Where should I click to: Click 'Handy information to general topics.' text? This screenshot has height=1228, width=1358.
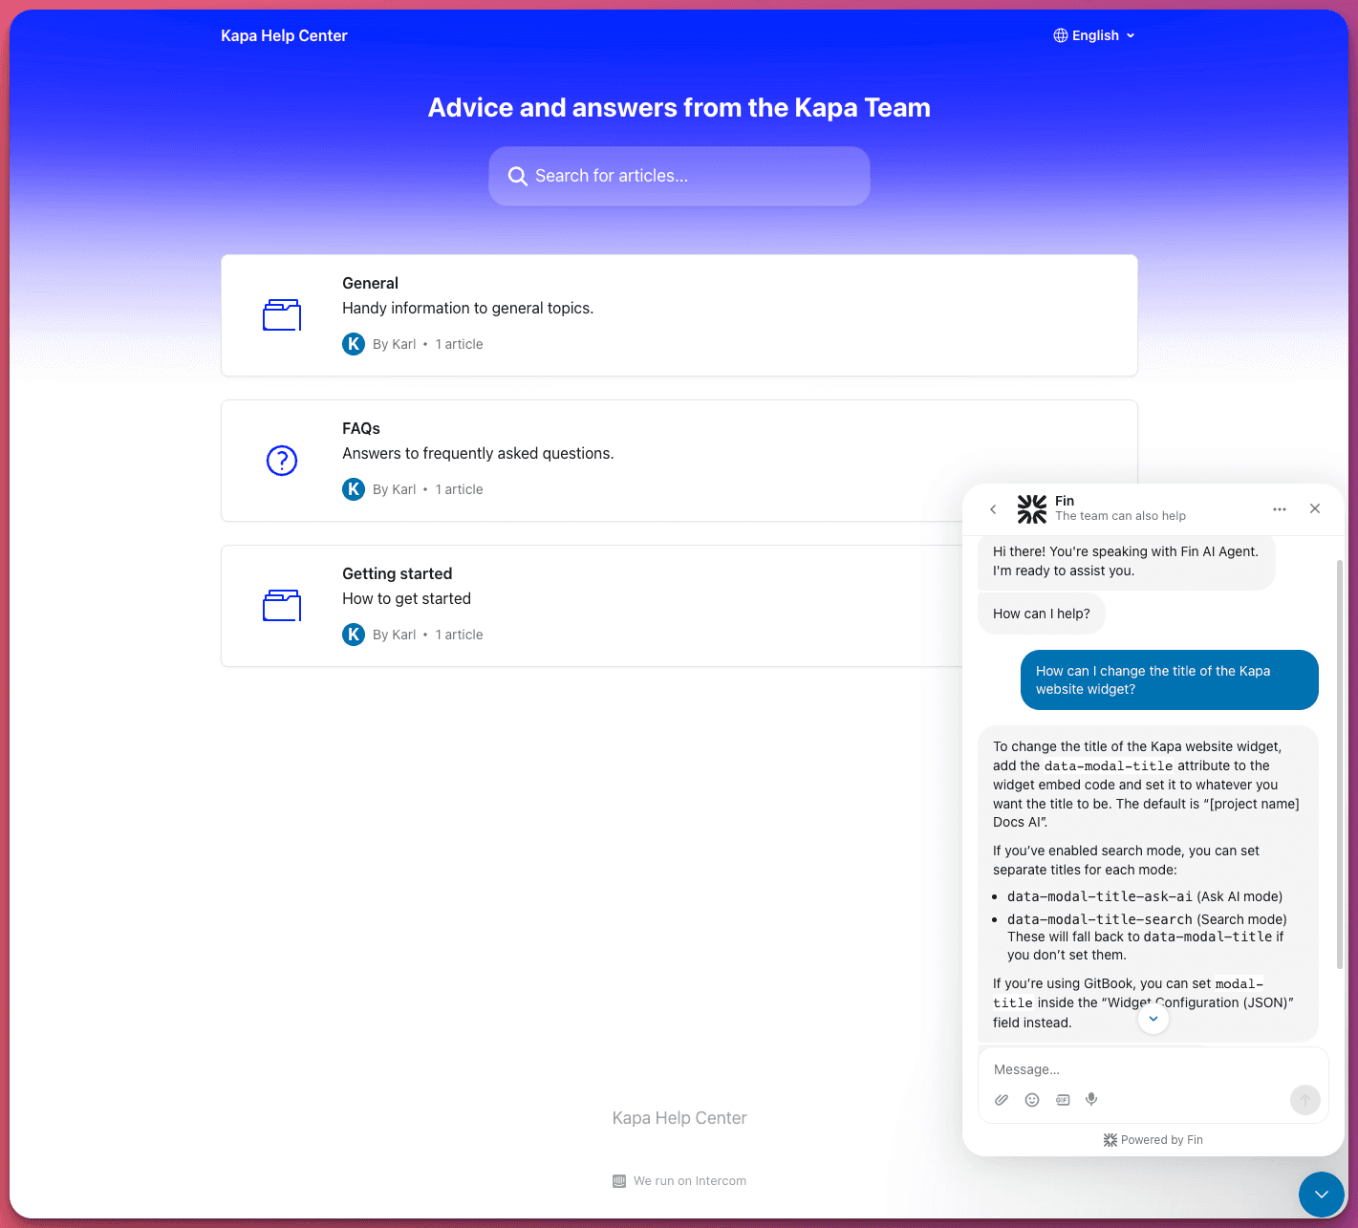pos(468,308)
